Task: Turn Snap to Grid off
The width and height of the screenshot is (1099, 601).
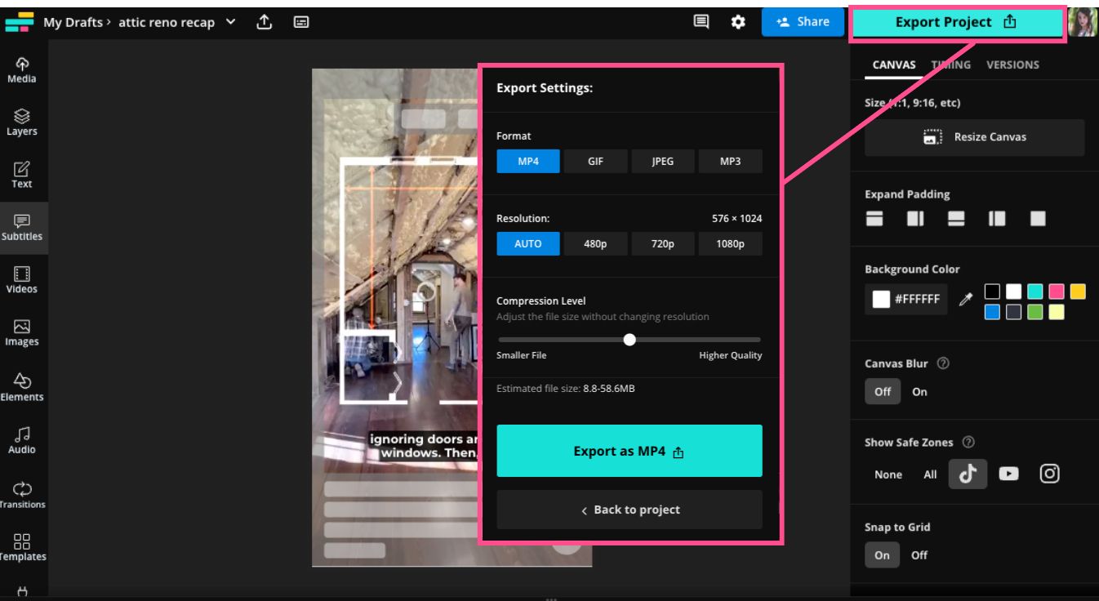Action: coord(919,555)
